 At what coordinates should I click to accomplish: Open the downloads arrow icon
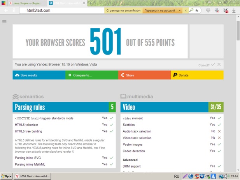pos(234,11)
